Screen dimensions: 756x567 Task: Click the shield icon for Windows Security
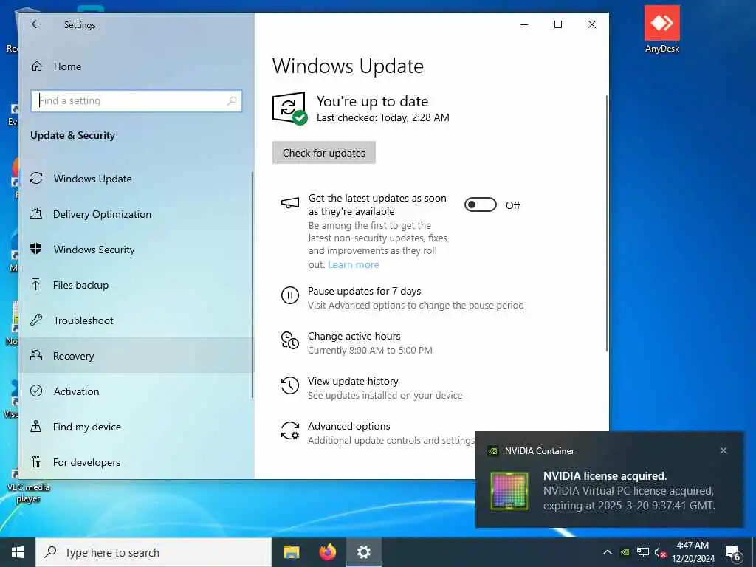tap(36, 249)
